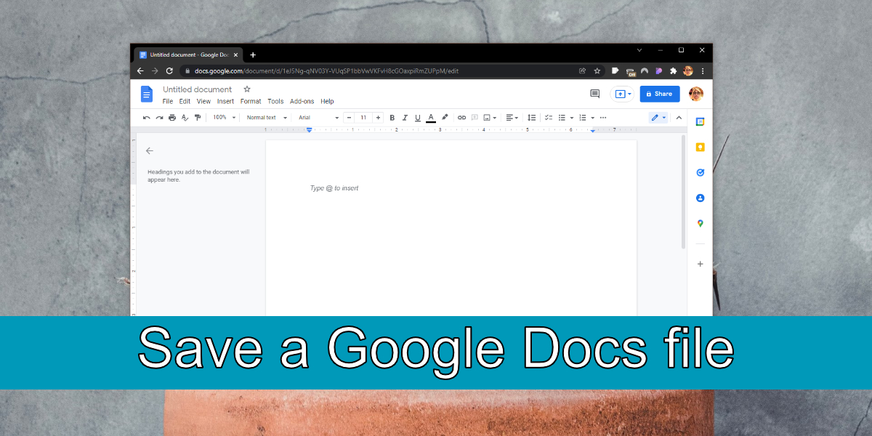
Task: Open Contacts in the side panel
Action: click(x=701, y=198)
